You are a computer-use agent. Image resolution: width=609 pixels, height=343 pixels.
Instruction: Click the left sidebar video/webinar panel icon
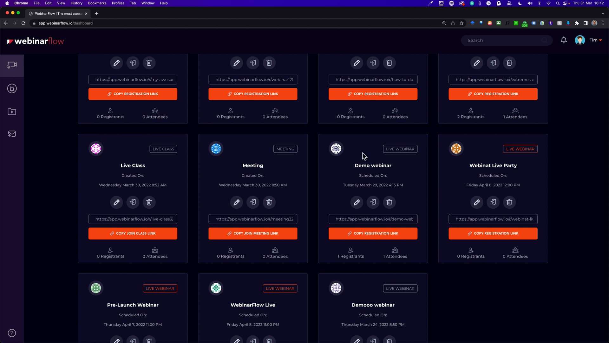[x=11, y=65]
